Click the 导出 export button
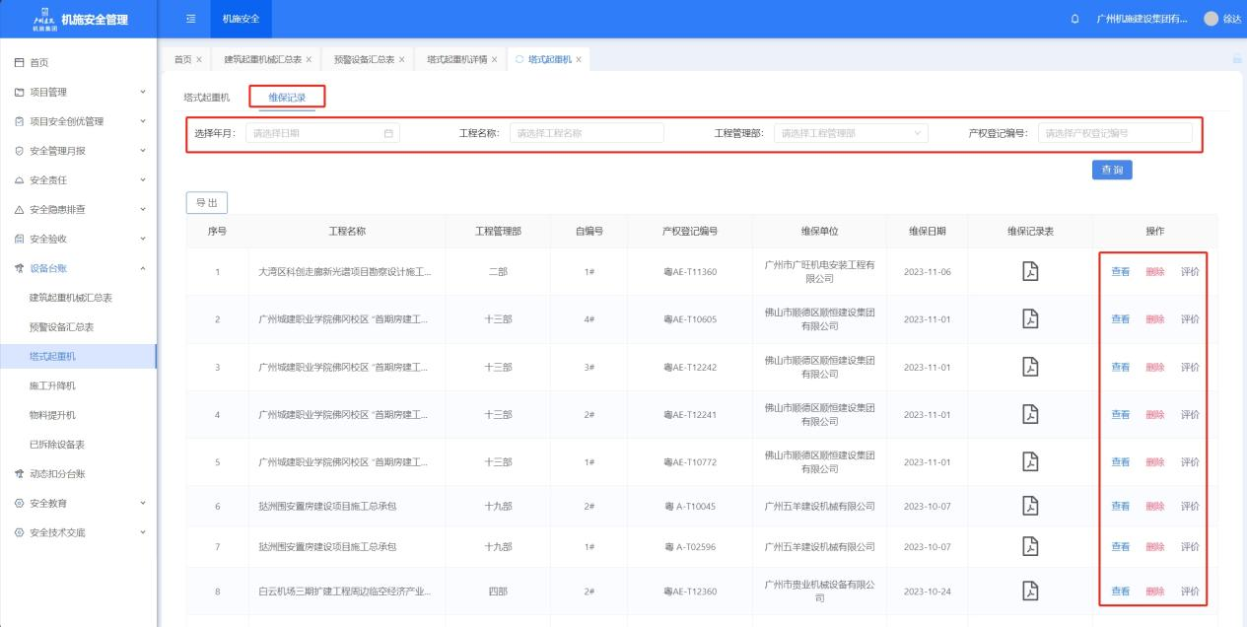The width and height of the screenshot is (1247, 627). tap(207, 202)
